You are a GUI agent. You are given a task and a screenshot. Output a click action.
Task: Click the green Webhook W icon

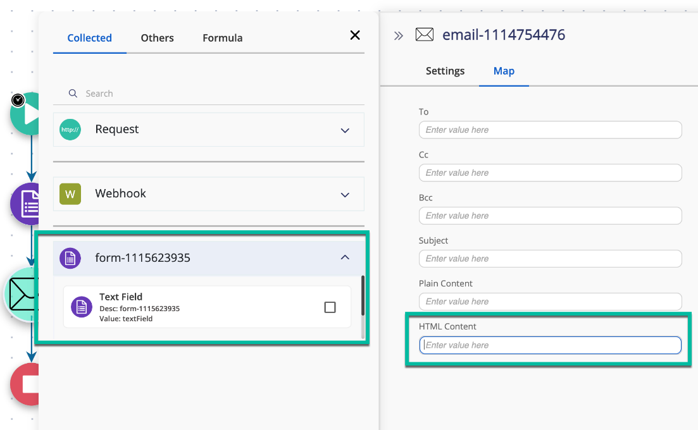pyautogui.click(x=70, y=194)
